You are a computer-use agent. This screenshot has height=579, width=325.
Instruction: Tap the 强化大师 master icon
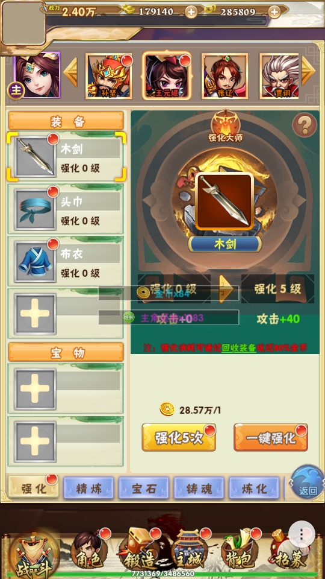click(225, 127)
